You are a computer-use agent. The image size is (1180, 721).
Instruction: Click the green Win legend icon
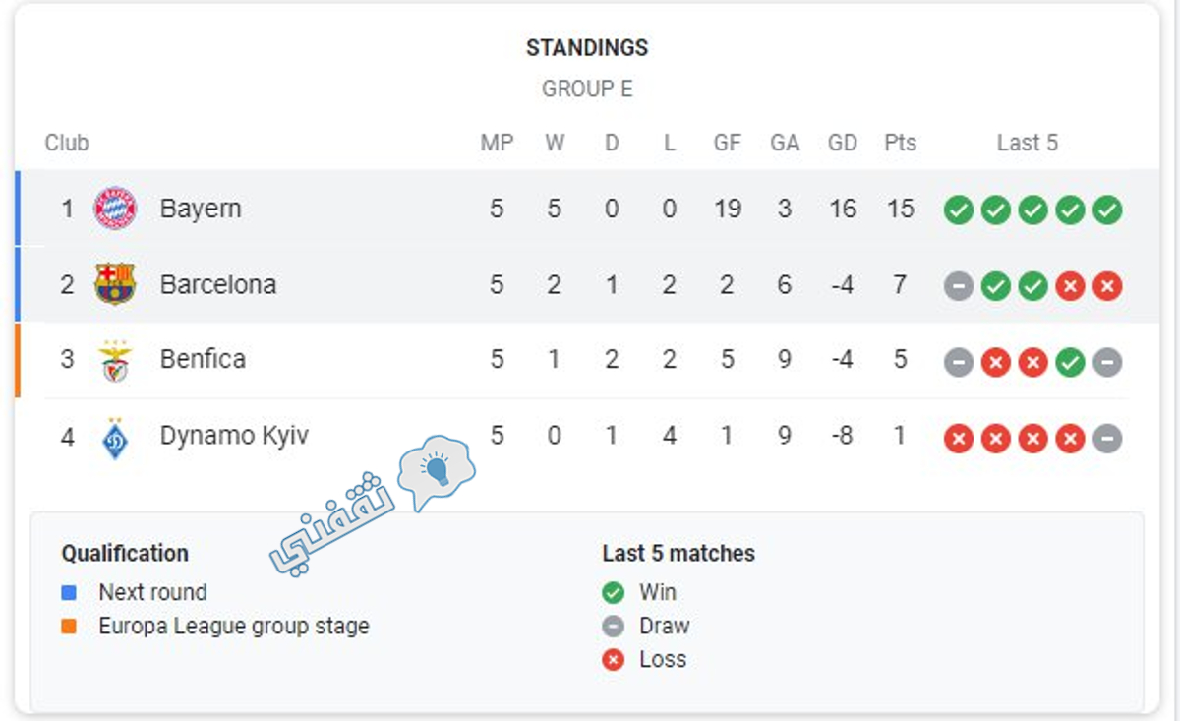click(614, 593)
